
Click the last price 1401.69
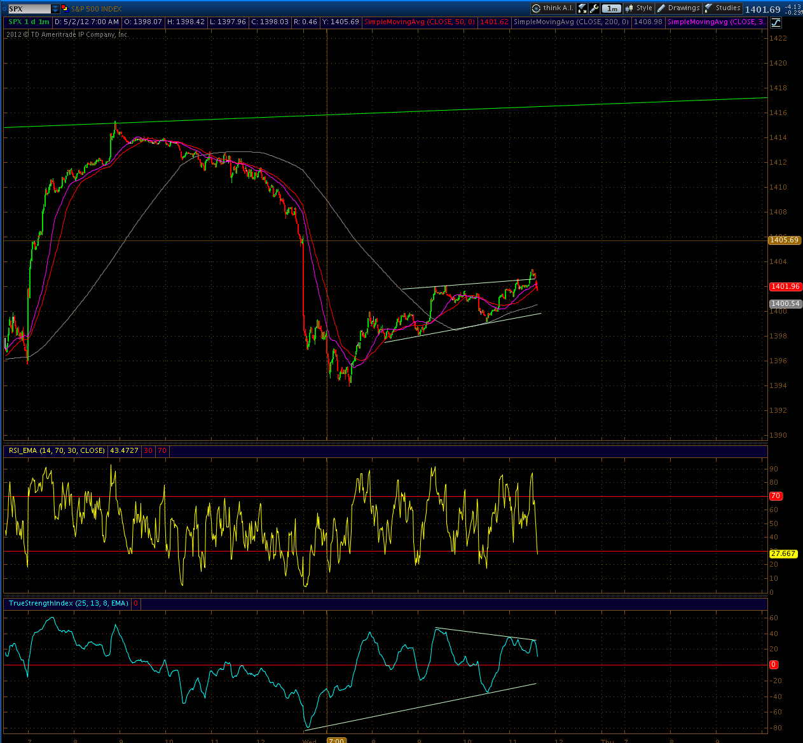point(762,9)
